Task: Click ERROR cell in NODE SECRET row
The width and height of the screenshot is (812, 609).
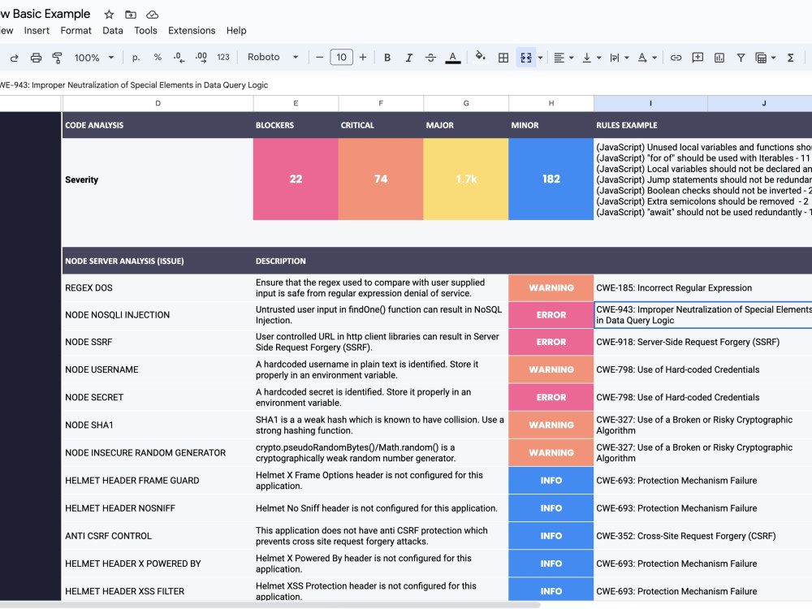Action: (x=551, y=398)
